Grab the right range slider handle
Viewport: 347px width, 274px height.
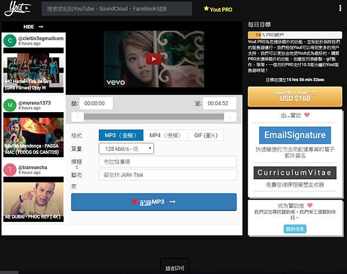(x=230, y=117)
